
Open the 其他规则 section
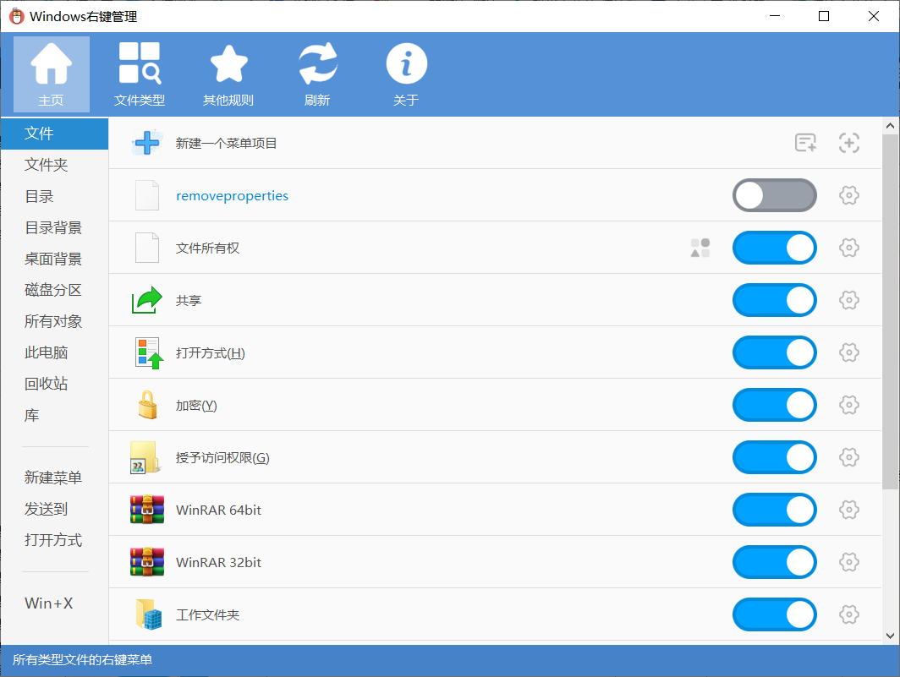point(228,74)
